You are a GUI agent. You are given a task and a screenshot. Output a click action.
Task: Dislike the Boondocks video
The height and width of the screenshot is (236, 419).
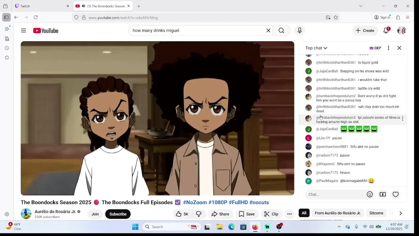pos(199,214)
